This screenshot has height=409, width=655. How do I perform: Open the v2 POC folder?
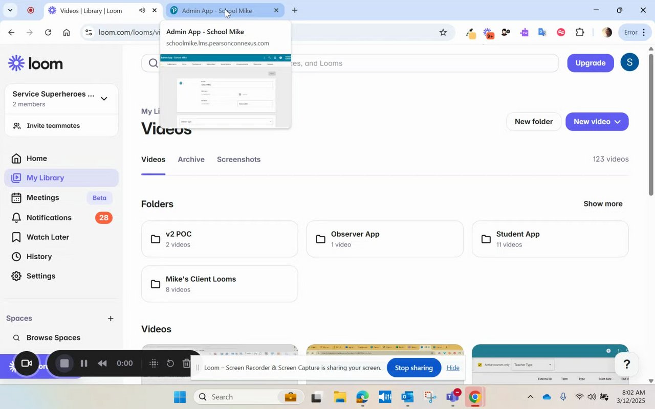[x=220, y=239]
